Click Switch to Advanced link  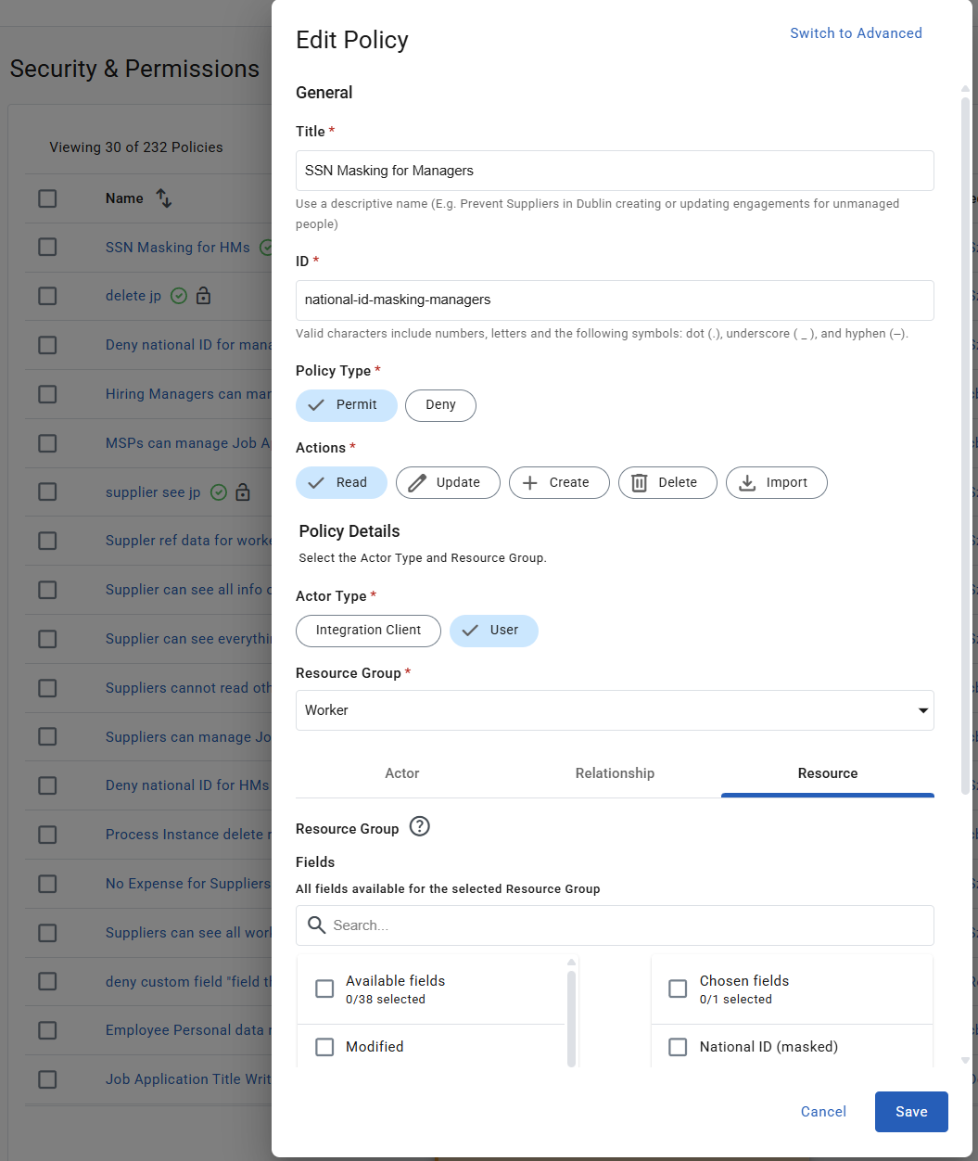(x=856, y=33)
